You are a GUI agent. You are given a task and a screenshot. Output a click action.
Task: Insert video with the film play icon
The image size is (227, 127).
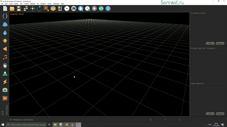(x=5, y=98)
